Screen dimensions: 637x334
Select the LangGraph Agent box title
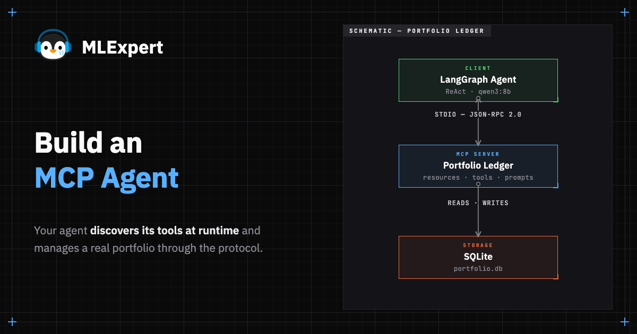click(x=478, y=80)
